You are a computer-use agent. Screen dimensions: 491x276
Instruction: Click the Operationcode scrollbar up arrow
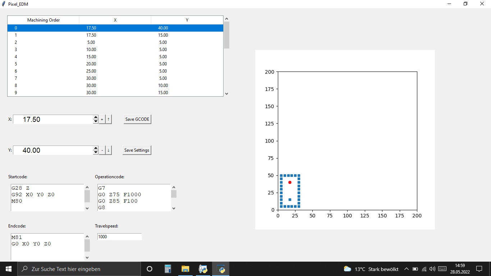tap(174, 187)
